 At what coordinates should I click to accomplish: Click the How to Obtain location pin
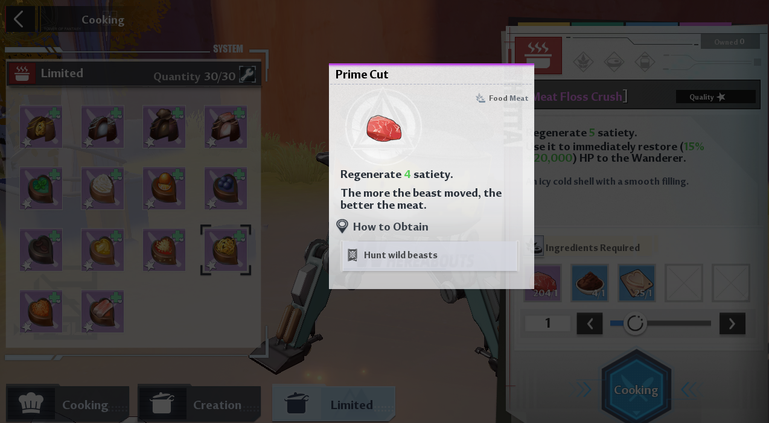pos(342,226)
